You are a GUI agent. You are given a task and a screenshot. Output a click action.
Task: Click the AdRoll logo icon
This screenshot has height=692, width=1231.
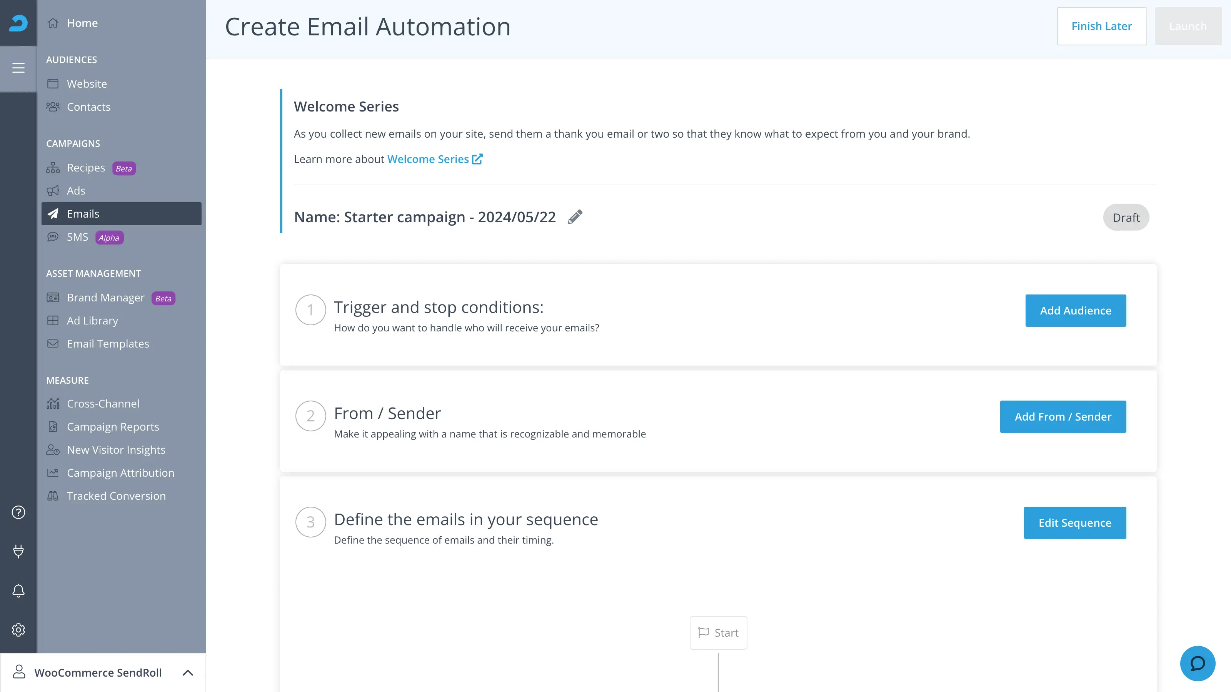(18, 23)
